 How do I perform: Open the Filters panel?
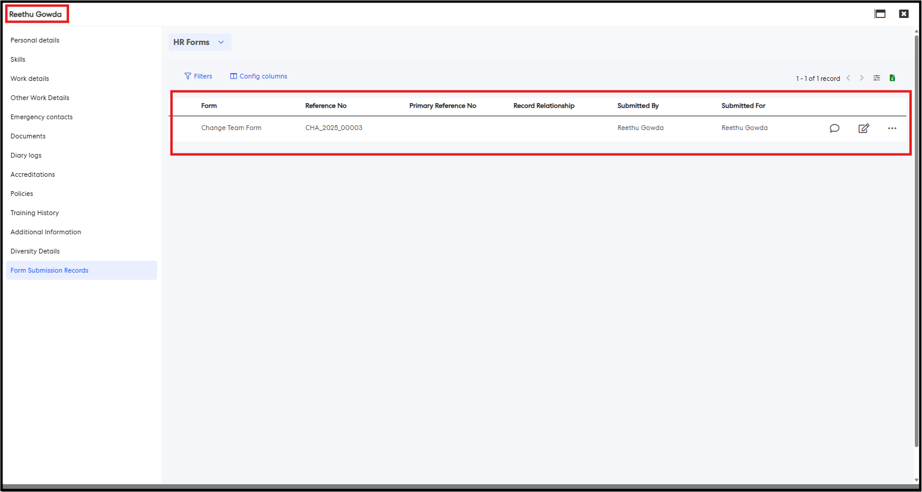(198, 76)
